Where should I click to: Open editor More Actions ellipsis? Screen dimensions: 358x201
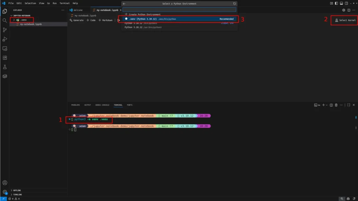(354, 10)
